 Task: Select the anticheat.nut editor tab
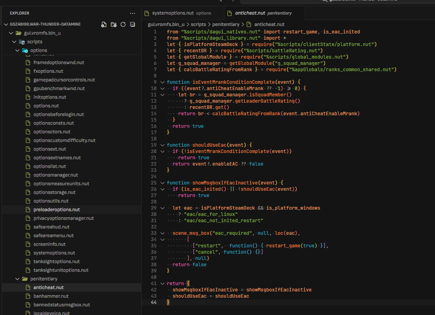click(264, 13)
